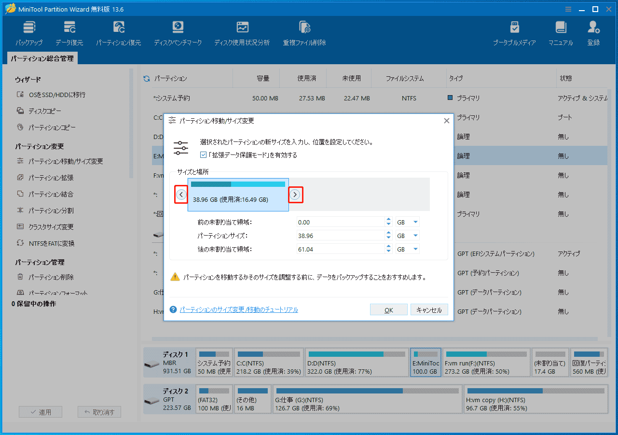Sort by ファイルシステム column header
The image size is (618, 435).
(x=405, y=78)
